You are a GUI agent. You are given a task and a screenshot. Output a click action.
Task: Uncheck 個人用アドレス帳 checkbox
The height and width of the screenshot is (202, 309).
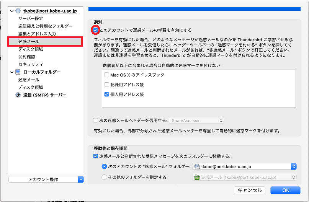[x=106, y=94]
